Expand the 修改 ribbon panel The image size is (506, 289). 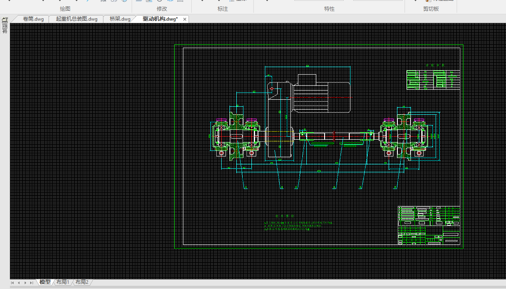click(x=162, y=9)
